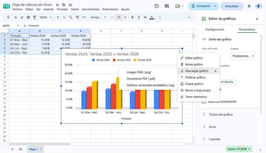Add a new sheet
266x153 pixels.
pos(12,149)
